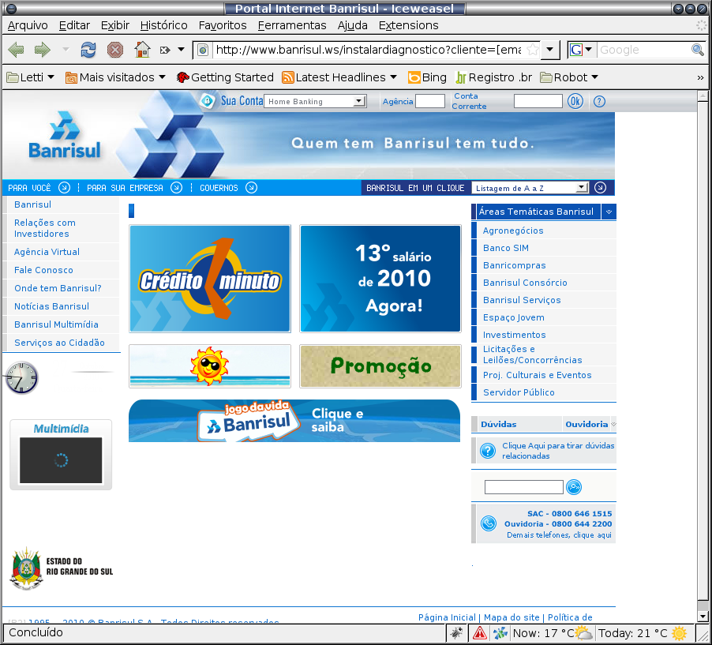Open the Editar menu
Screen dimensions: 712x645
coord(74,25)
